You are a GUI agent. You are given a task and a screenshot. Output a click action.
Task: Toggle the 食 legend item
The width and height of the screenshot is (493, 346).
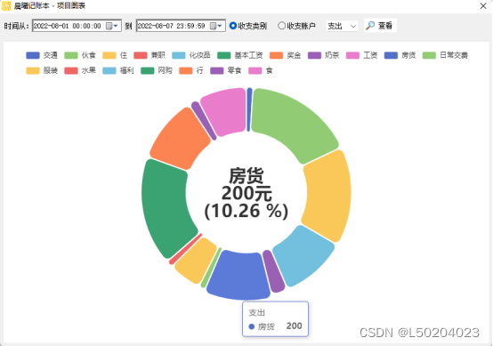click(261, 70)
